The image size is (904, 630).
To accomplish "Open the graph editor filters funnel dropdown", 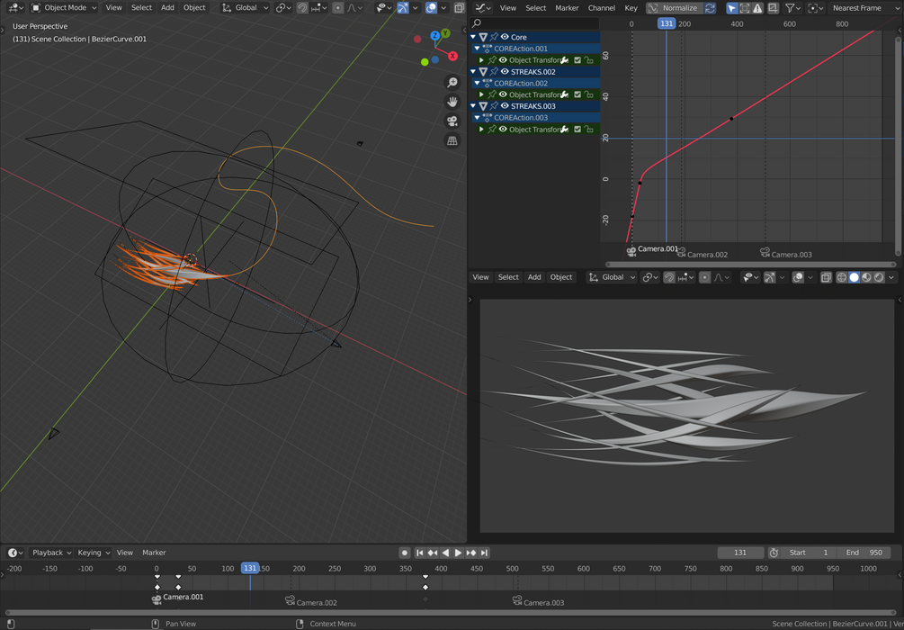I will click(794, 8).
